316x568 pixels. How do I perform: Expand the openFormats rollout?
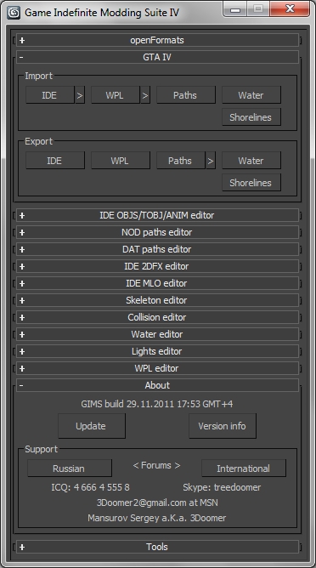tap(157, 40)
